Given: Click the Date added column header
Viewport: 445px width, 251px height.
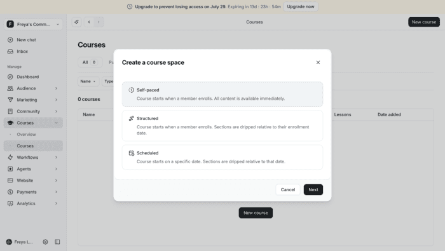Looking at the screenshot, I should (x=389, y=114).
